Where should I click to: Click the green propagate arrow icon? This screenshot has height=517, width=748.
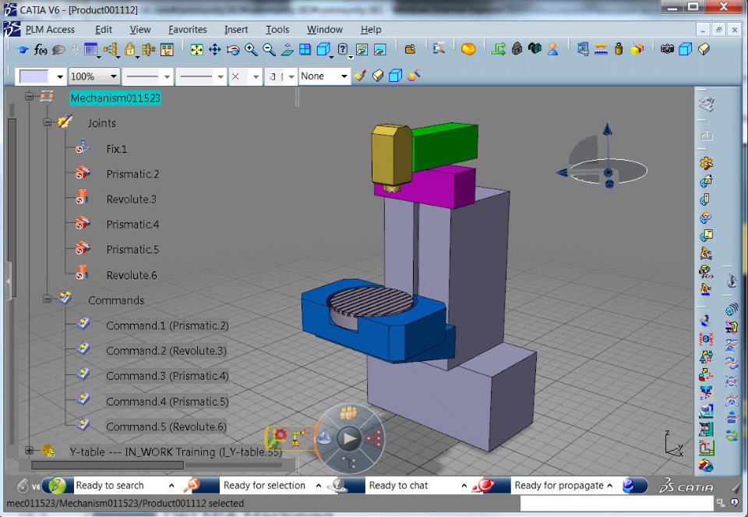pyautogui.click(x=499, y=49)
